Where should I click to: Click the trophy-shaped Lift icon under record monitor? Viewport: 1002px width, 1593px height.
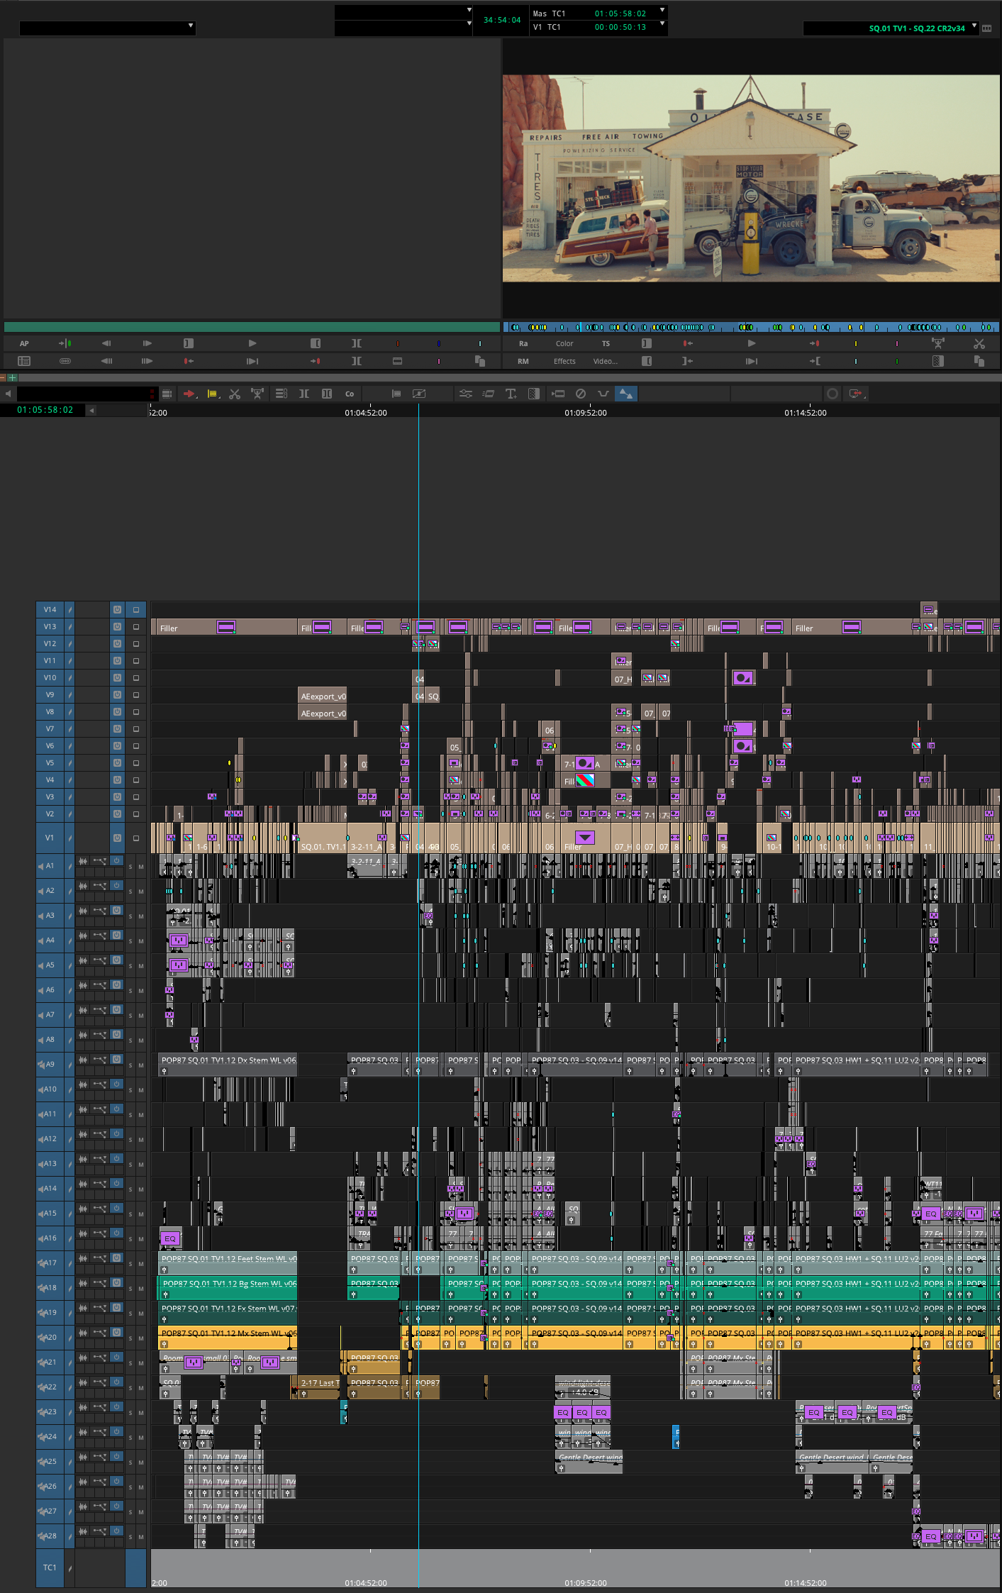pos(938,343)
